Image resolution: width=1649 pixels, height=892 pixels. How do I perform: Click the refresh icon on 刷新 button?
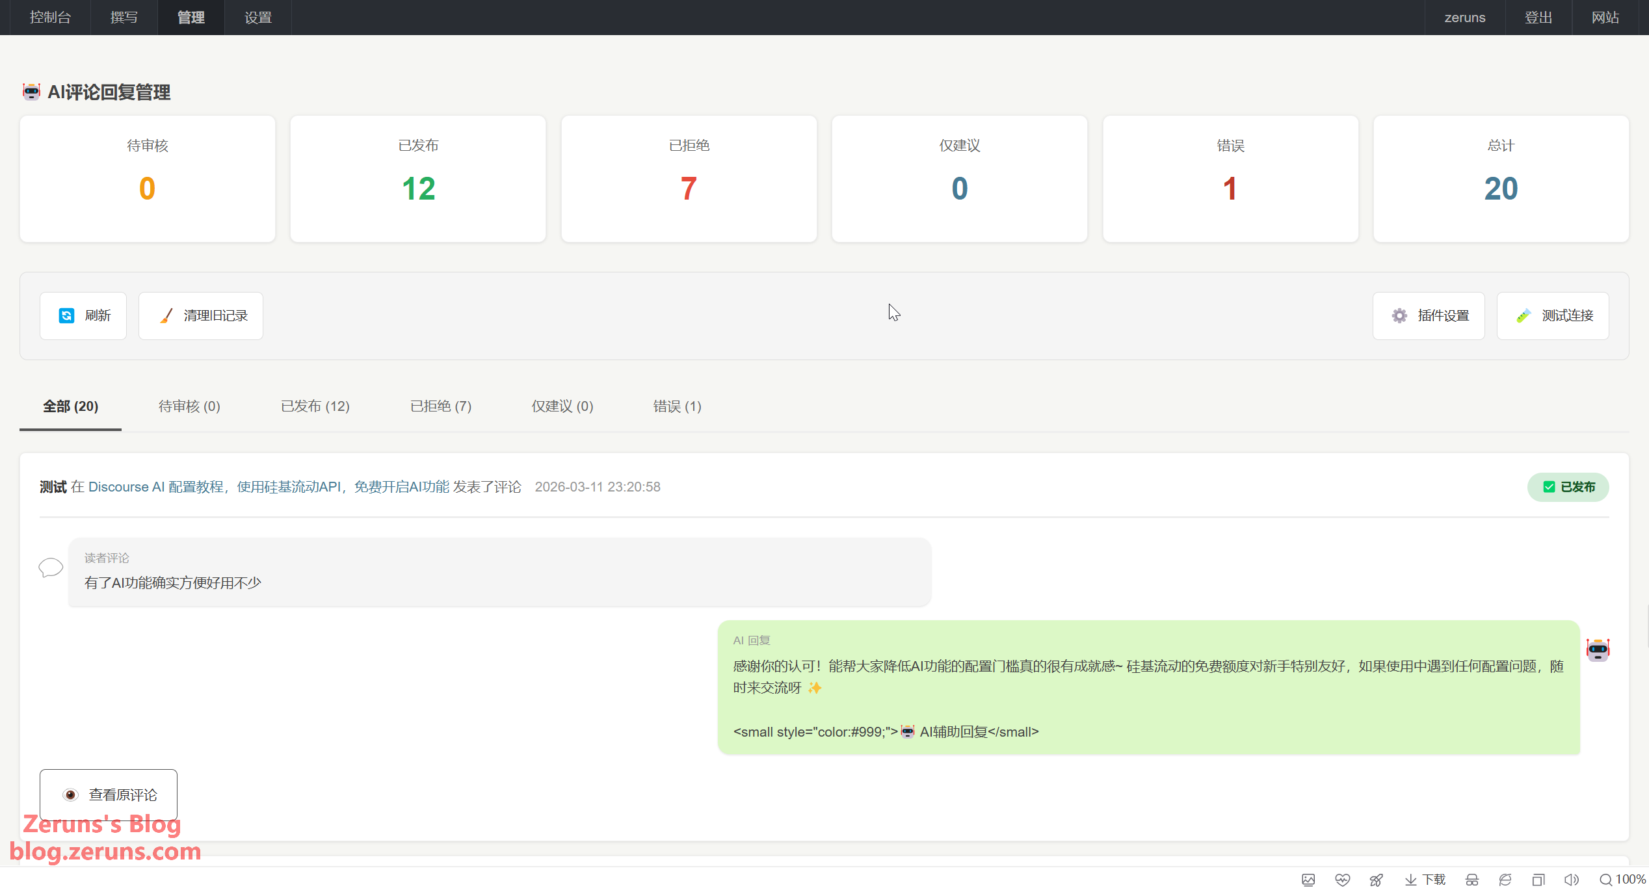point(68,315)
